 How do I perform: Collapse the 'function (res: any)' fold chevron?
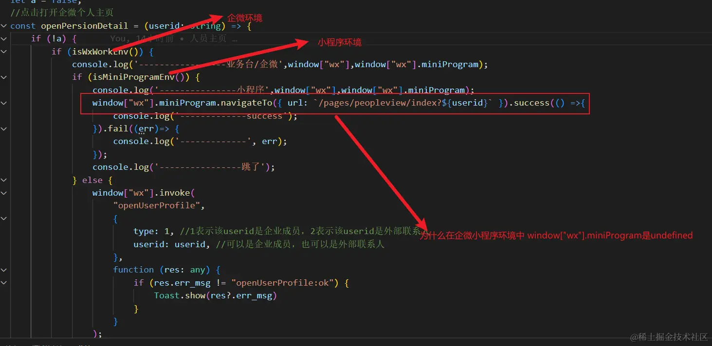coord(4,270)
